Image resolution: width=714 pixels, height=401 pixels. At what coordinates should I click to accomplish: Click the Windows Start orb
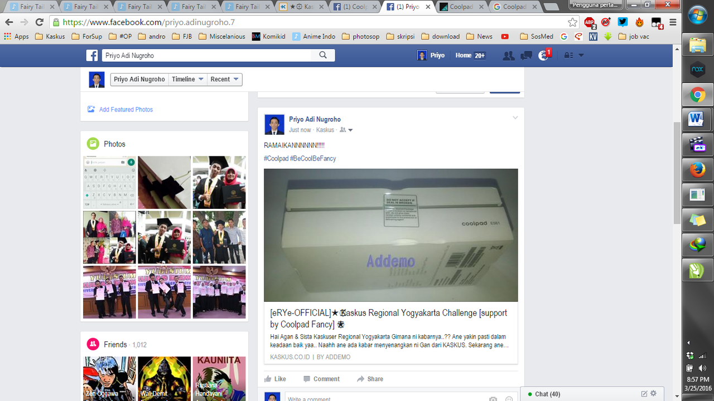[698, 16]
